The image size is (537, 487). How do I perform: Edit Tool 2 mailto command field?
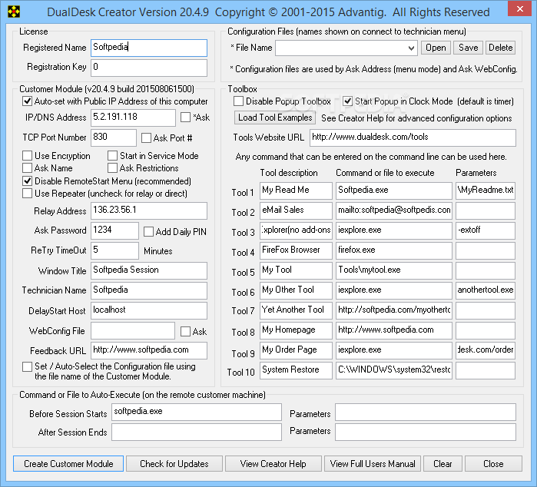click(394, 210)
